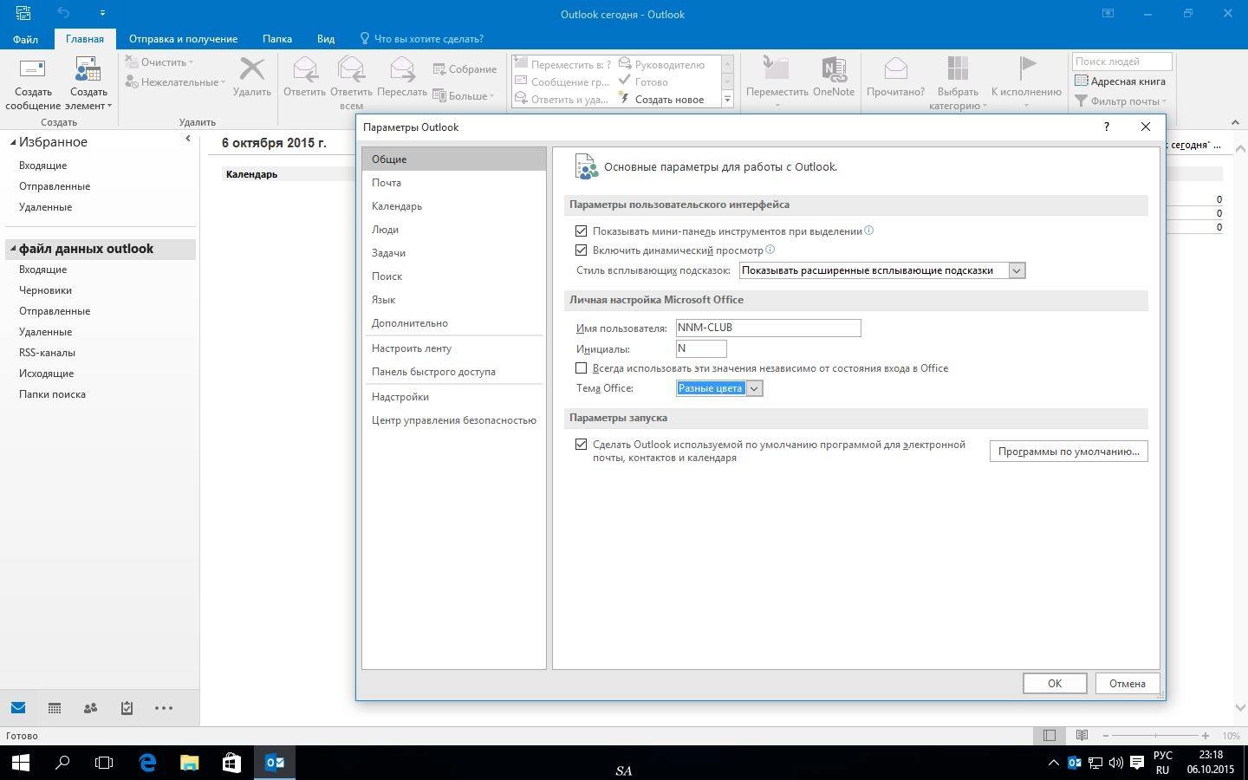
Task: Open File Explorer from the taskbar
Action: (x=189, y=763)
